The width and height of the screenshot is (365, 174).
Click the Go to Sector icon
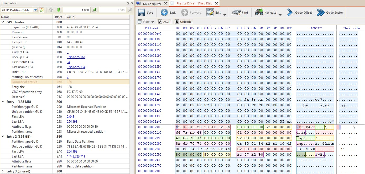pyautogui.click(x=321, y=13)
